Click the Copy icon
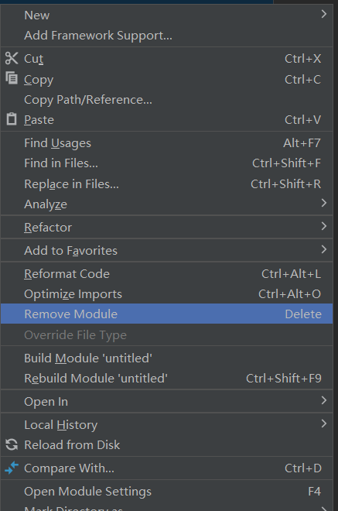Viewport: 338px width, 511px height. (12, 78)
